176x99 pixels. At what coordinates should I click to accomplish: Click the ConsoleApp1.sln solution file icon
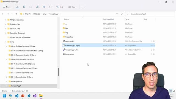[x=64, y=50]
